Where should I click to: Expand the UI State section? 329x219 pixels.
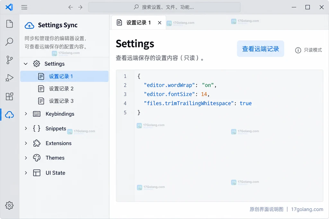pyautogui.click(x=26, y=173)
